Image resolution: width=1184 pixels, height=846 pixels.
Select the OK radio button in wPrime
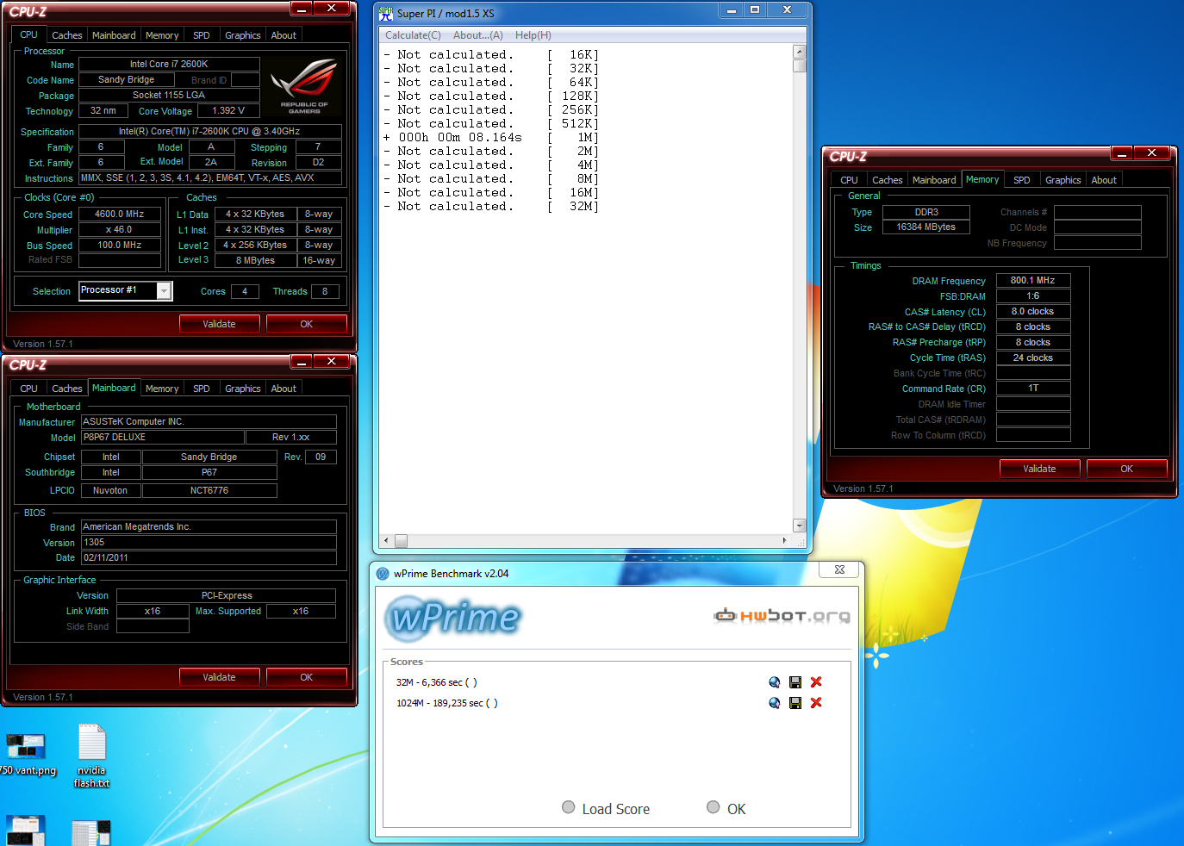click(714, 807)
